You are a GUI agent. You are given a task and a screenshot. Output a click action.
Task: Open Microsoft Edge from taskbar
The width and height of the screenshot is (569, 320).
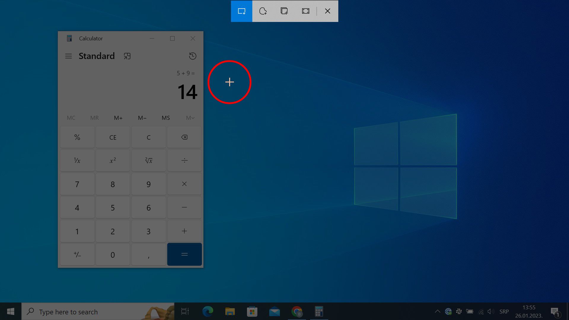pyautogui.click(x=208, y=311)
